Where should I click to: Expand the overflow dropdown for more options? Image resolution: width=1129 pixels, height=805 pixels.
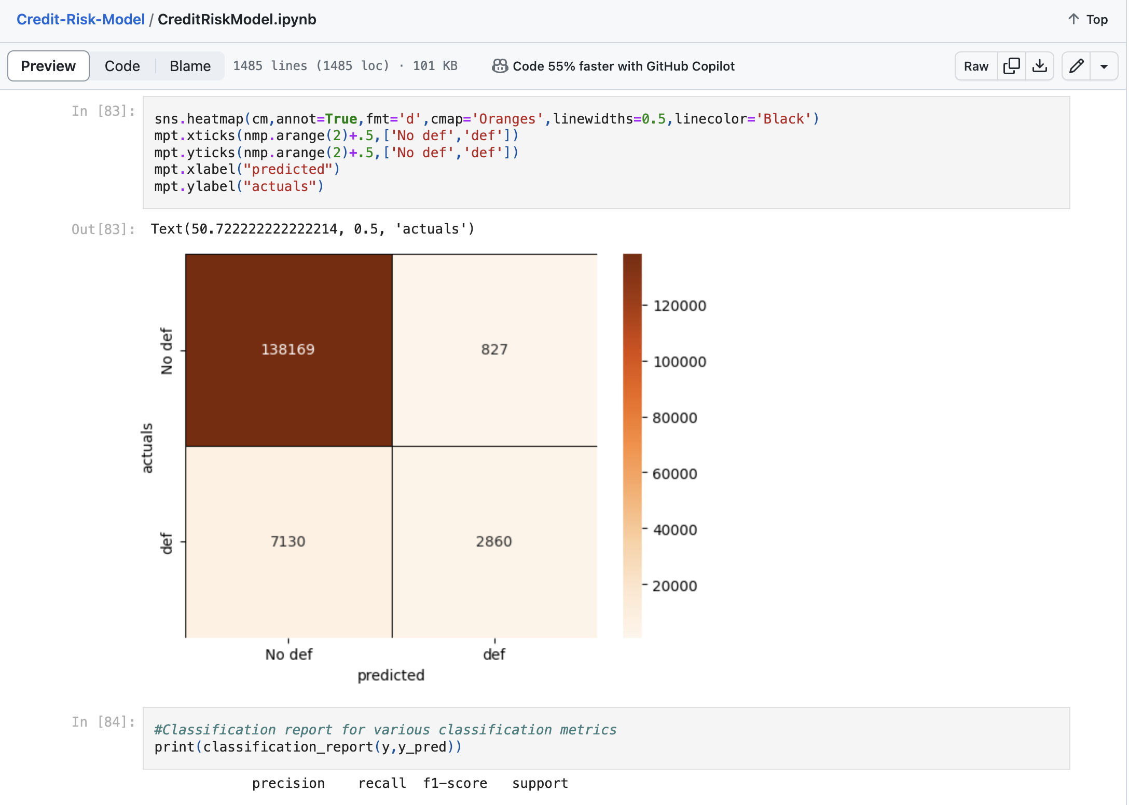1104,65
